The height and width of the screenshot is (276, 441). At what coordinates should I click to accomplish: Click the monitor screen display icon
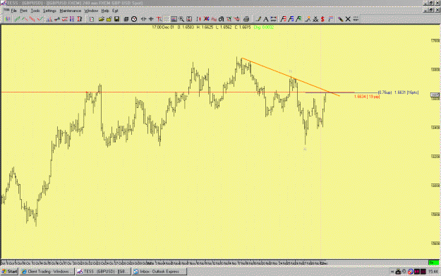tap(174, 19)
